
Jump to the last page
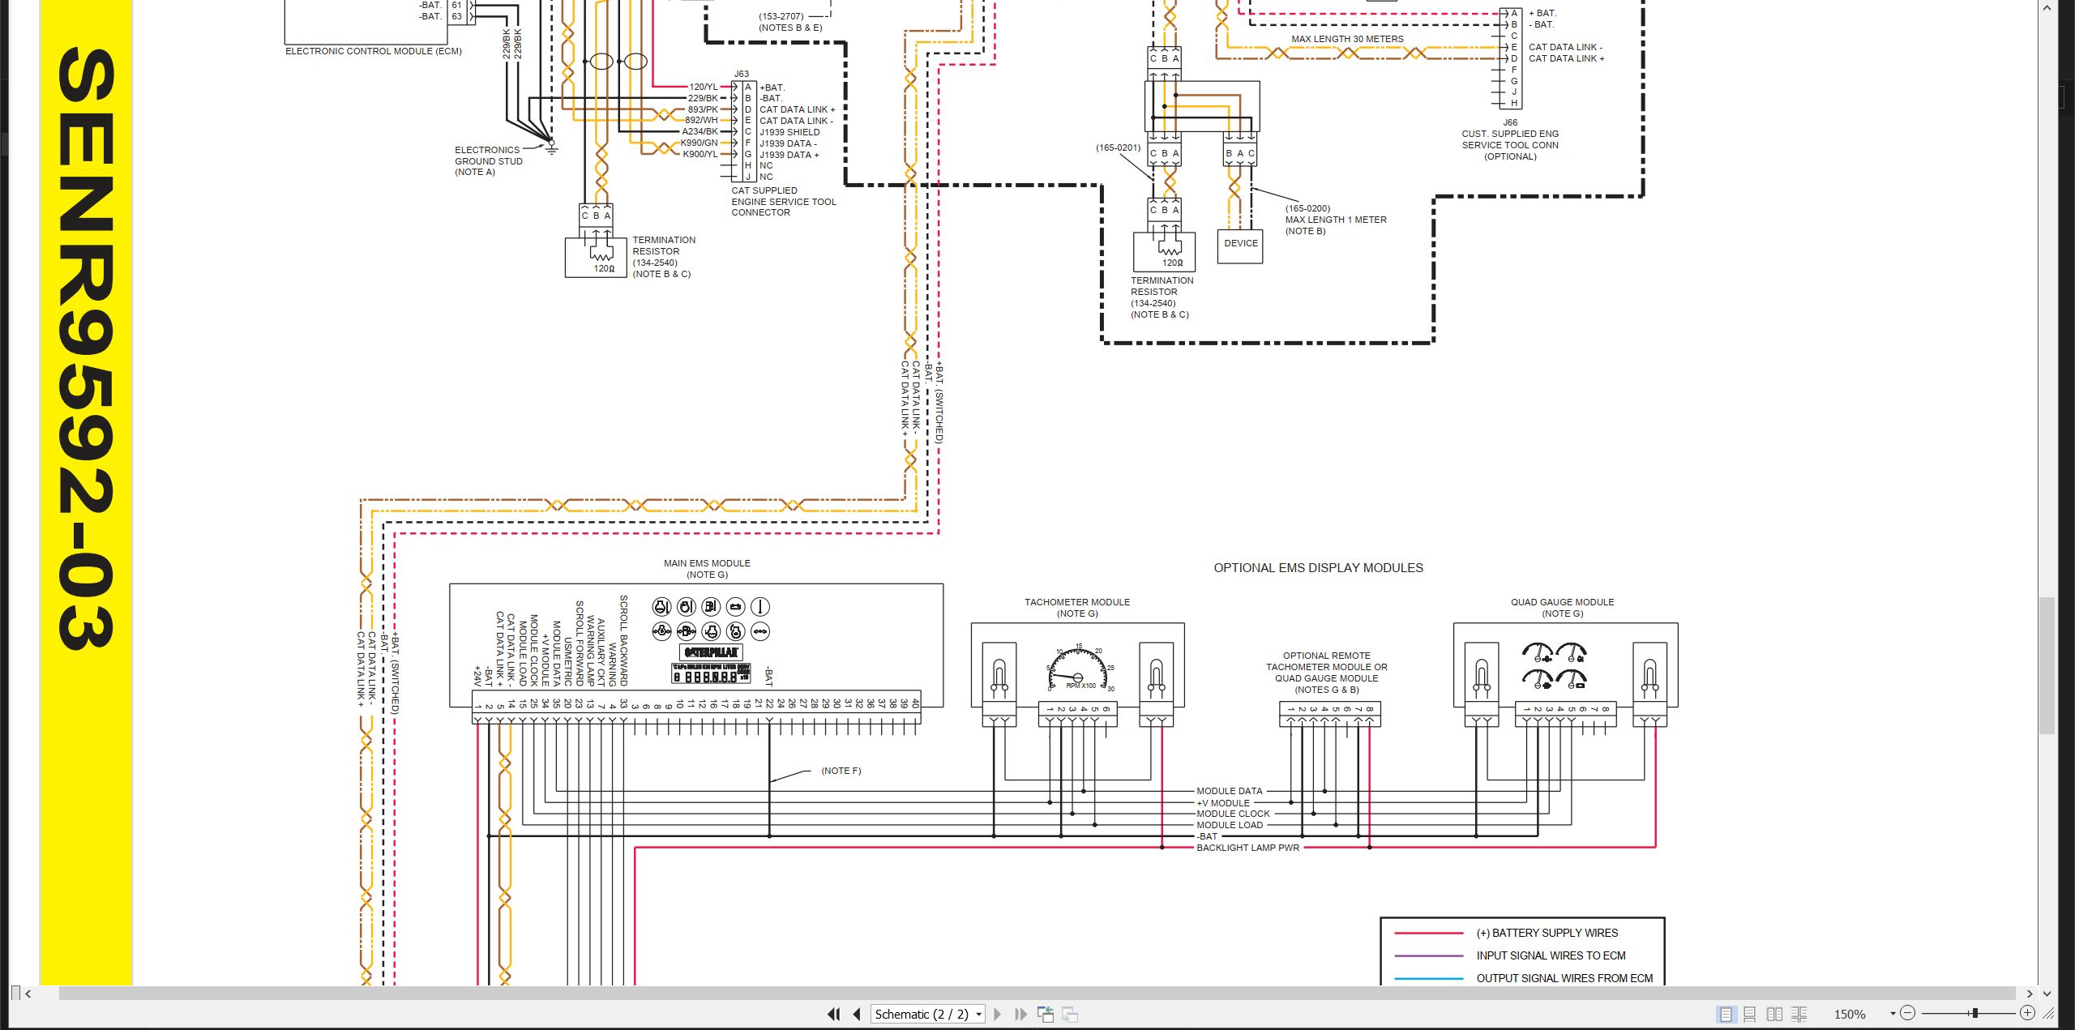coord(1020,1014)
